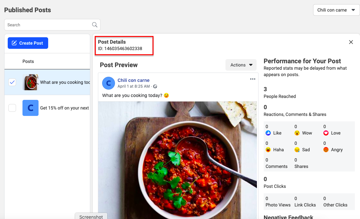Open the Chili con carne page dropdown
Viewport: 360px width, 219px height.
click(x=336, y=10)
